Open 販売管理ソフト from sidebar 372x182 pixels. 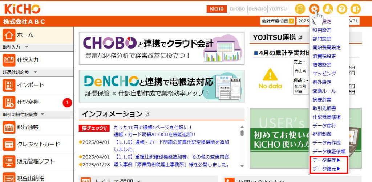tap(37, 161)
